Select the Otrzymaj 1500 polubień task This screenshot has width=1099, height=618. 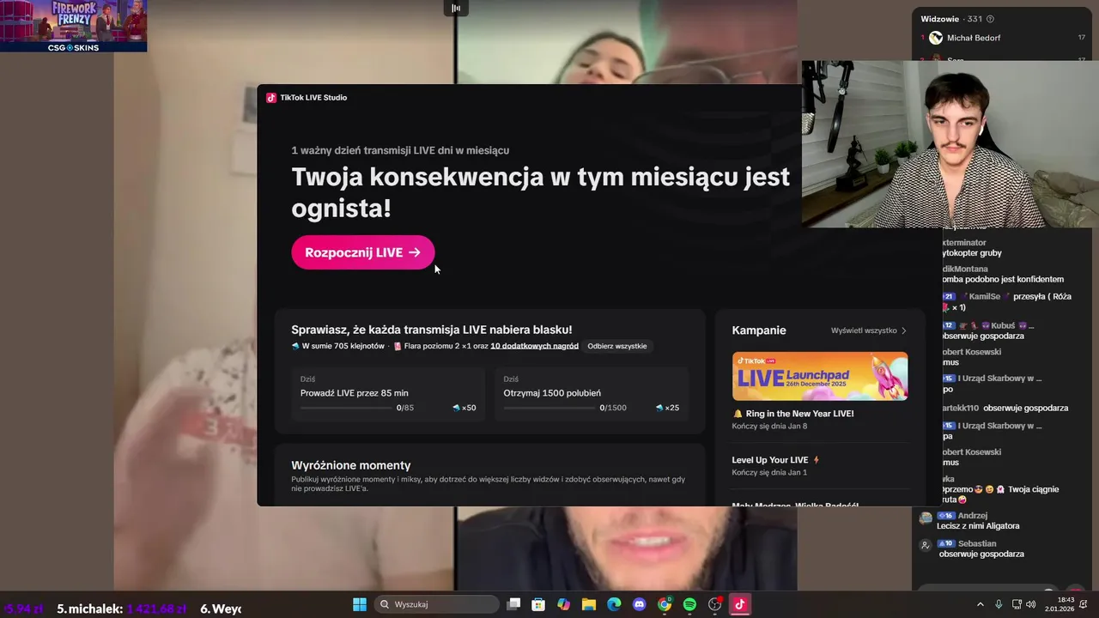(x=592, y=394)
